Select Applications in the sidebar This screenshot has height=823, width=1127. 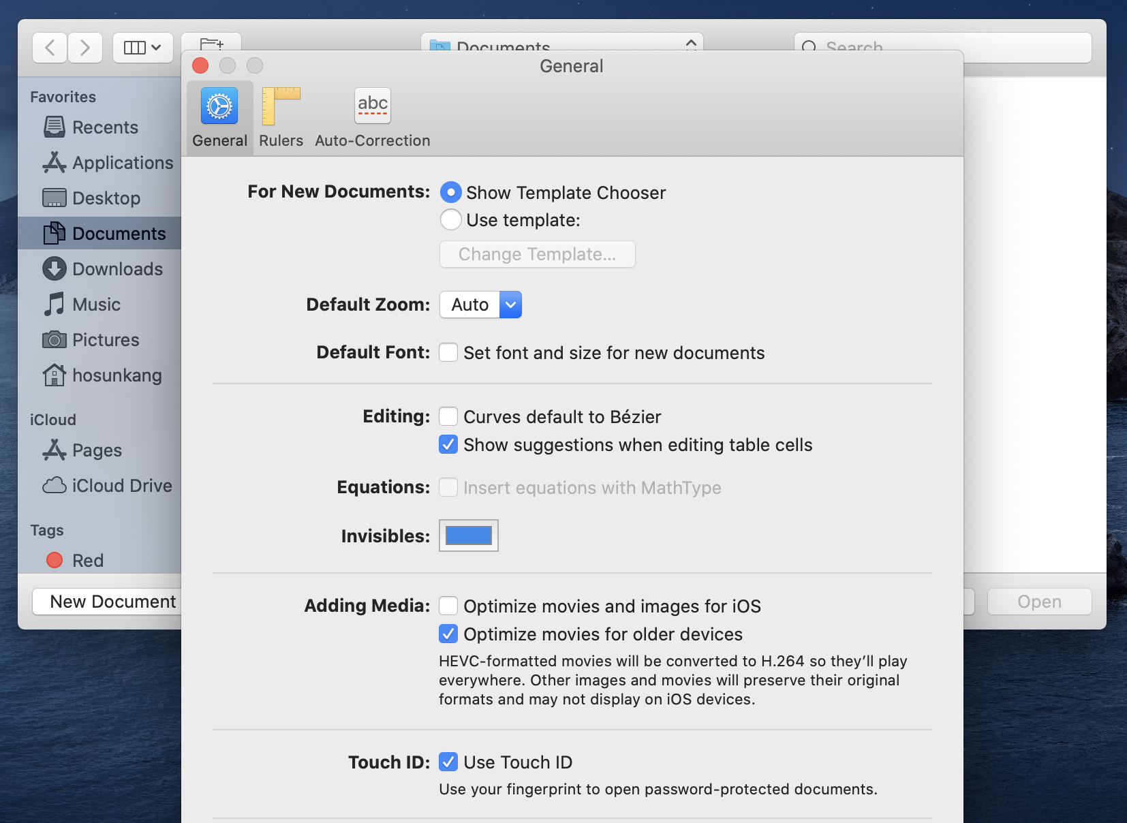coord(99,163)
